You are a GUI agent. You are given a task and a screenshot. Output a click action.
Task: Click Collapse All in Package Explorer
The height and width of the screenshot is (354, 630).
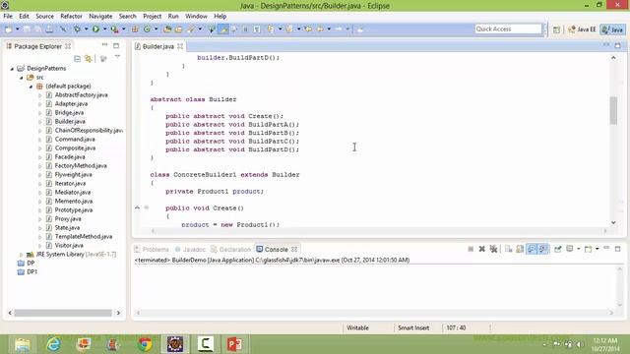coord(77,59)
